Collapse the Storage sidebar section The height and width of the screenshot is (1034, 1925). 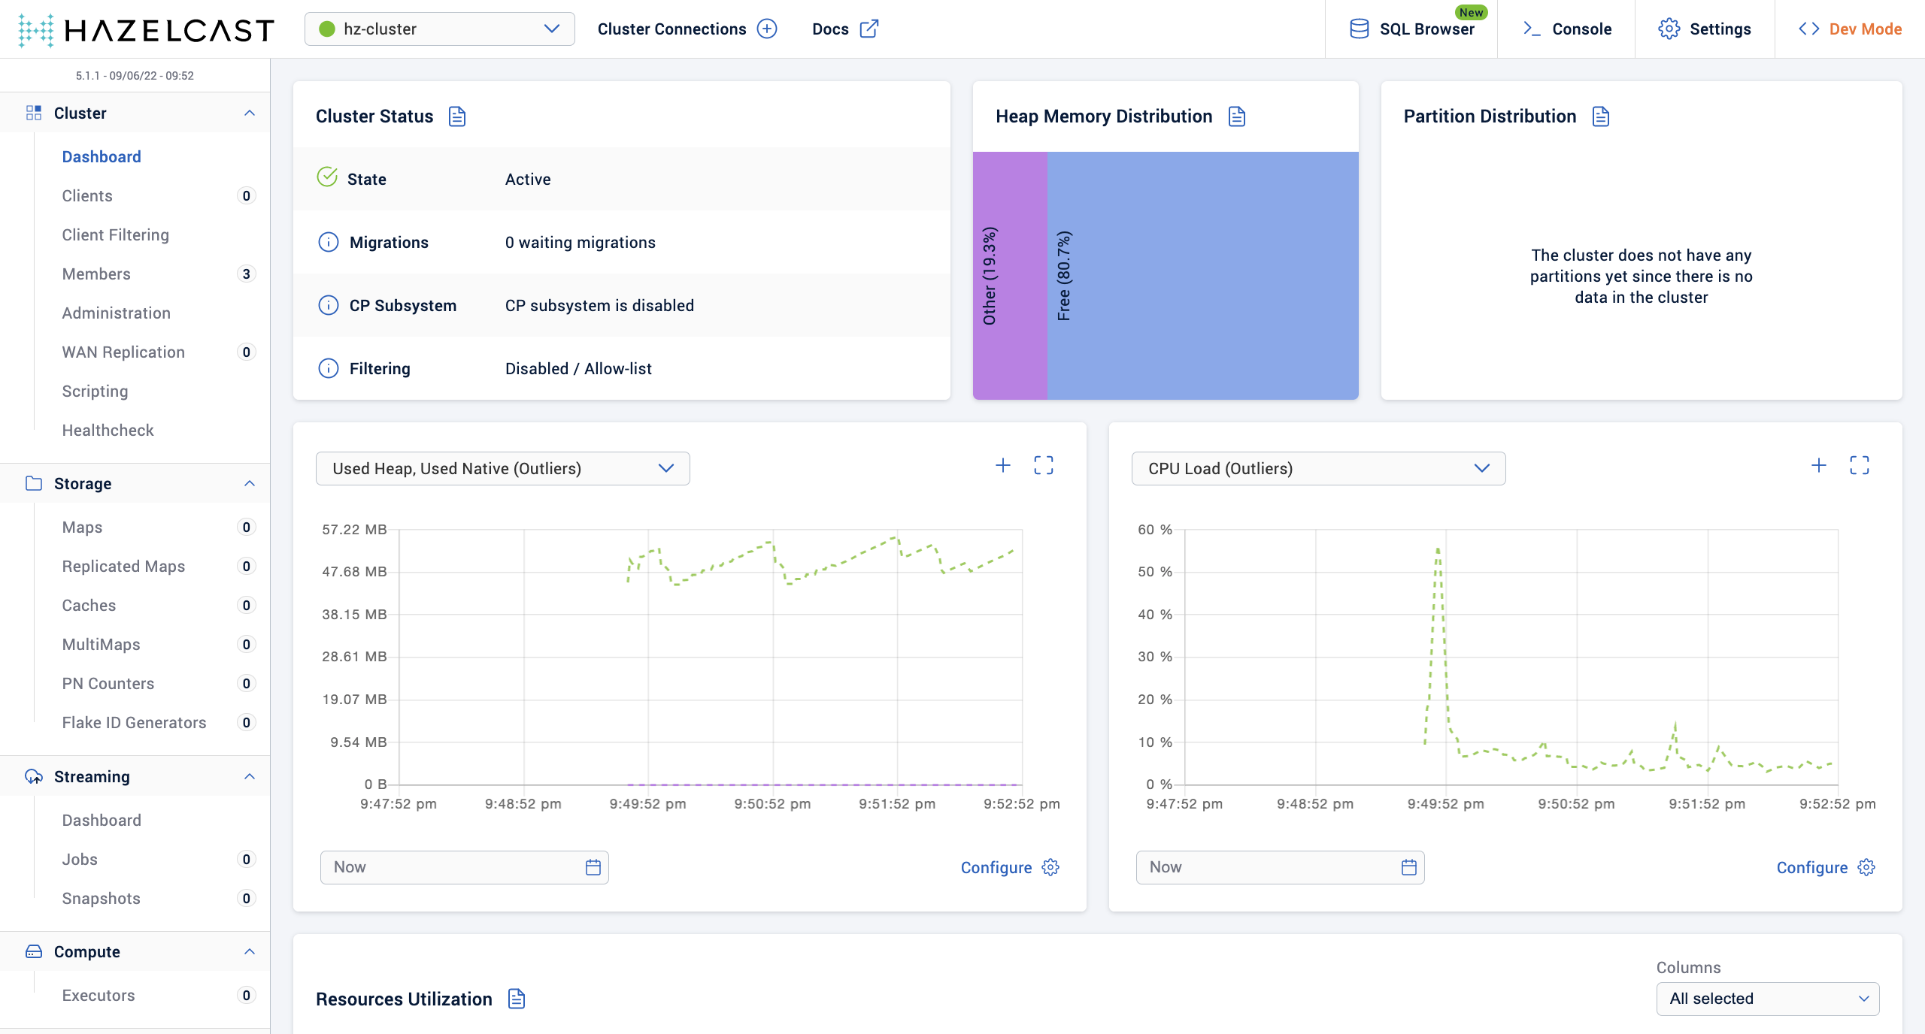pyautogui.click(x=250, y=483)
